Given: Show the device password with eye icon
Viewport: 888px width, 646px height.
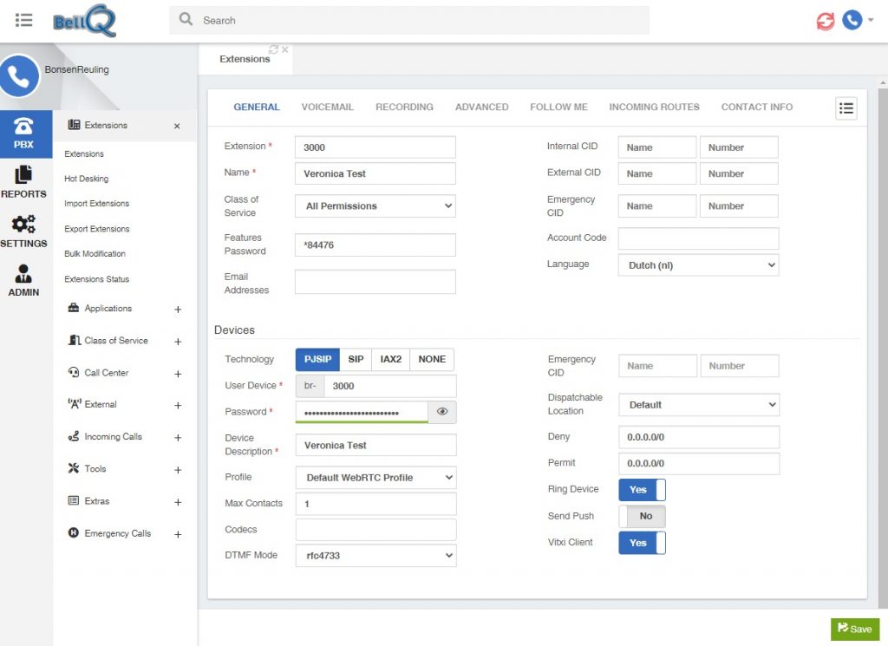Looking at the screenshot, I should (442, 412).
